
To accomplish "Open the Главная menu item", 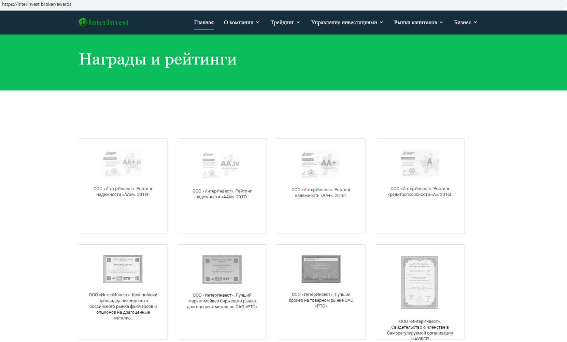I will coord(204,23).
